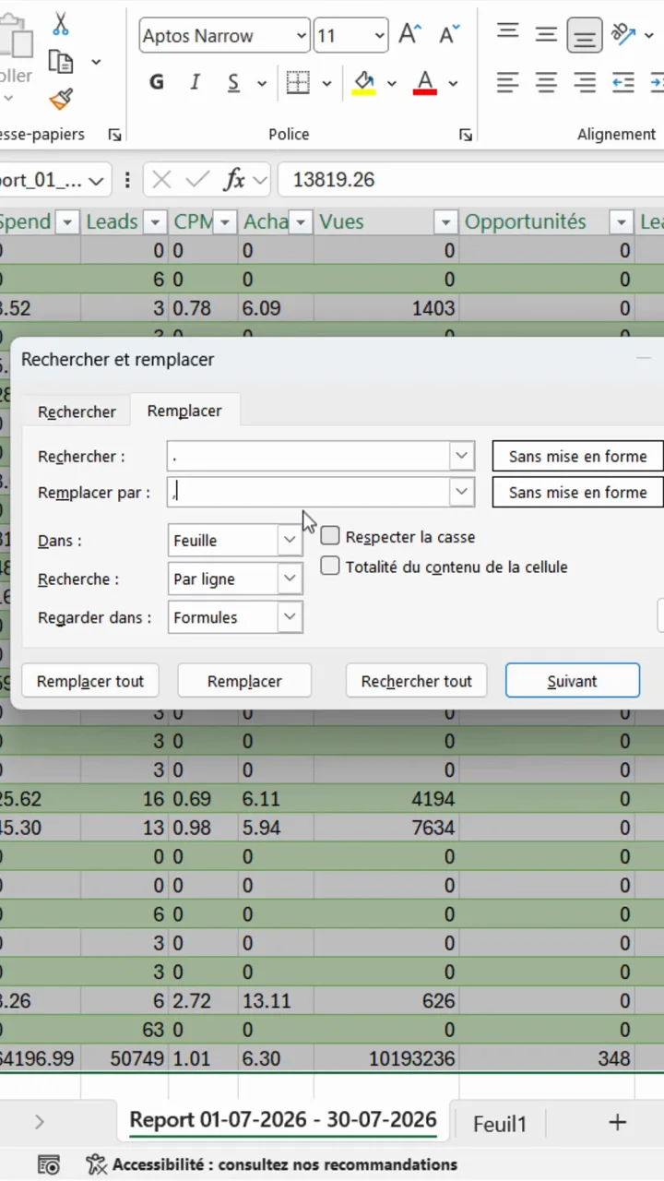This screenshot has height=1181, width=664.
Task: Click the formula bar showing 13819.26
Action: 470,179
